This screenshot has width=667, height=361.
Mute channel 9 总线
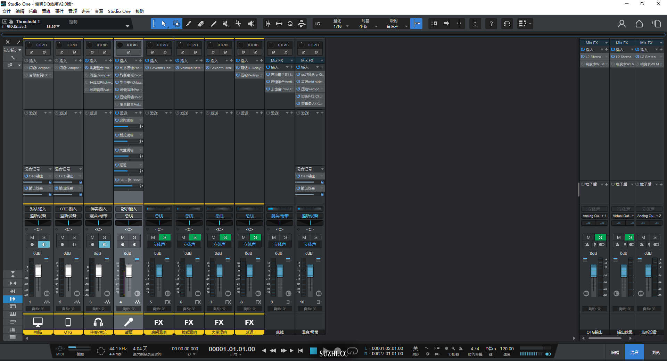[x=274, y=237]
